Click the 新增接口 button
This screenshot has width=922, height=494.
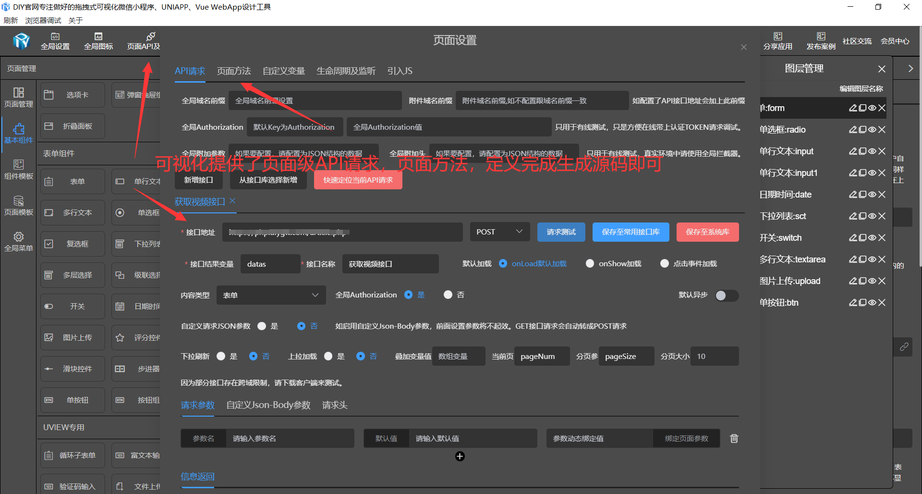(198, 180)
